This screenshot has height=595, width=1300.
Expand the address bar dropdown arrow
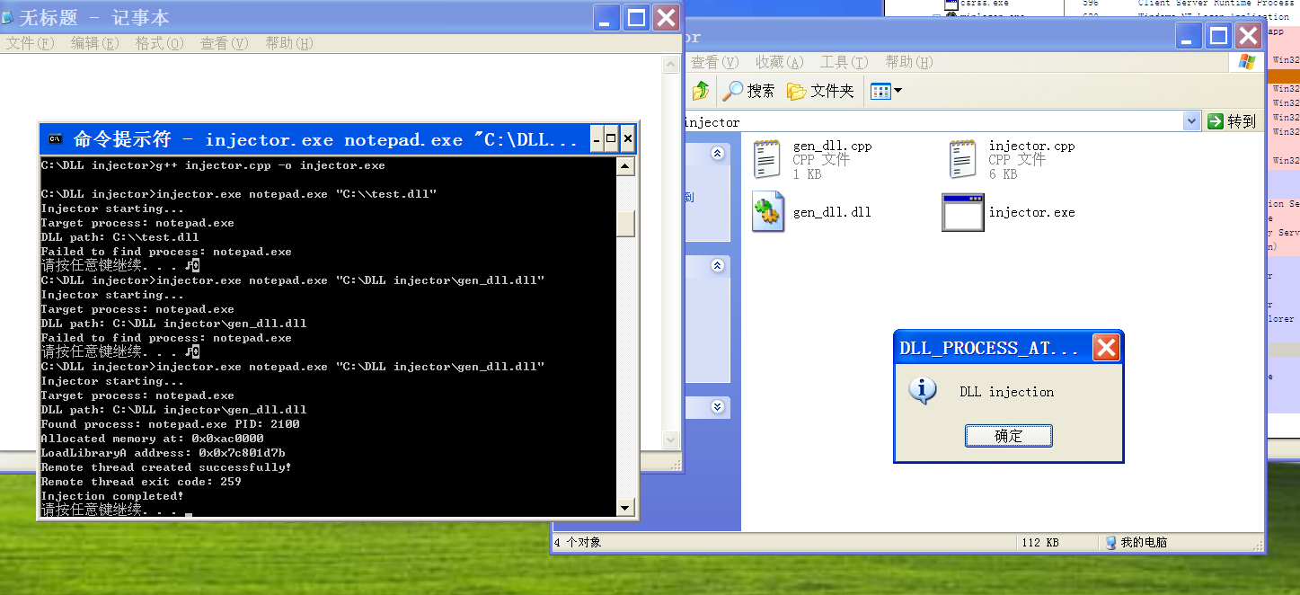[1191, 121]
